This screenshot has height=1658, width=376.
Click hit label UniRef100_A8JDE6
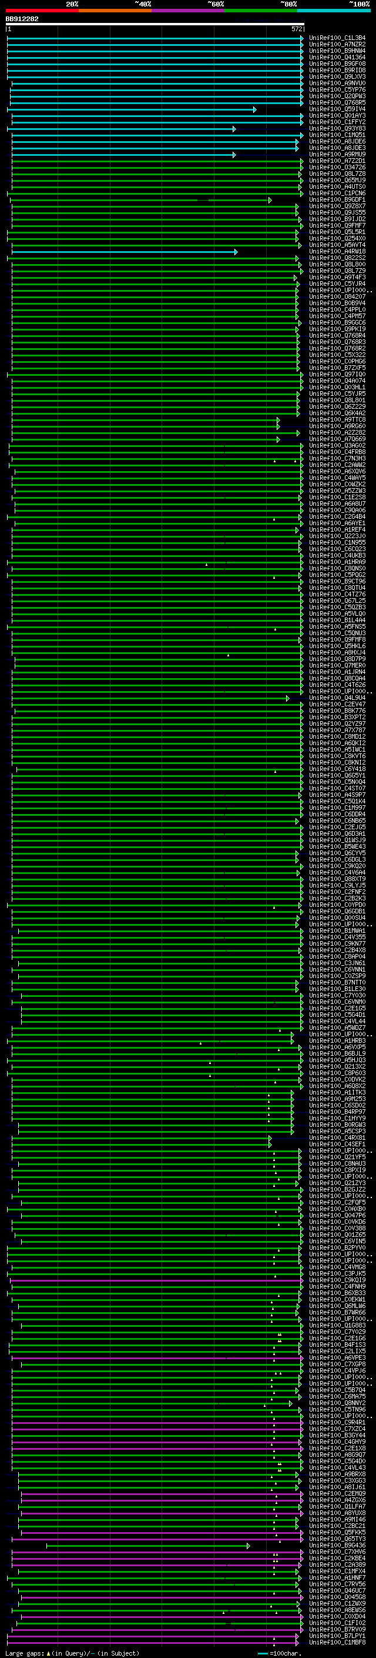337,142
